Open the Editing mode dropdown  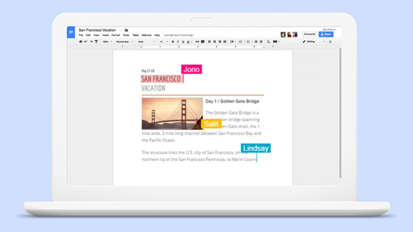[314, 42]
